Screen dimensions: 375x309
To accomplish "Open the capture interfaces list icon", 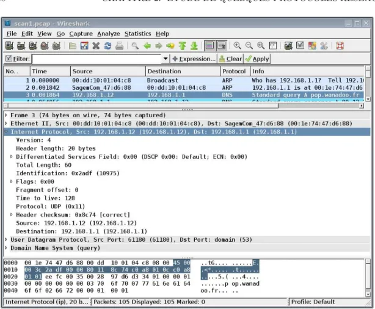I will pos(9,46).
